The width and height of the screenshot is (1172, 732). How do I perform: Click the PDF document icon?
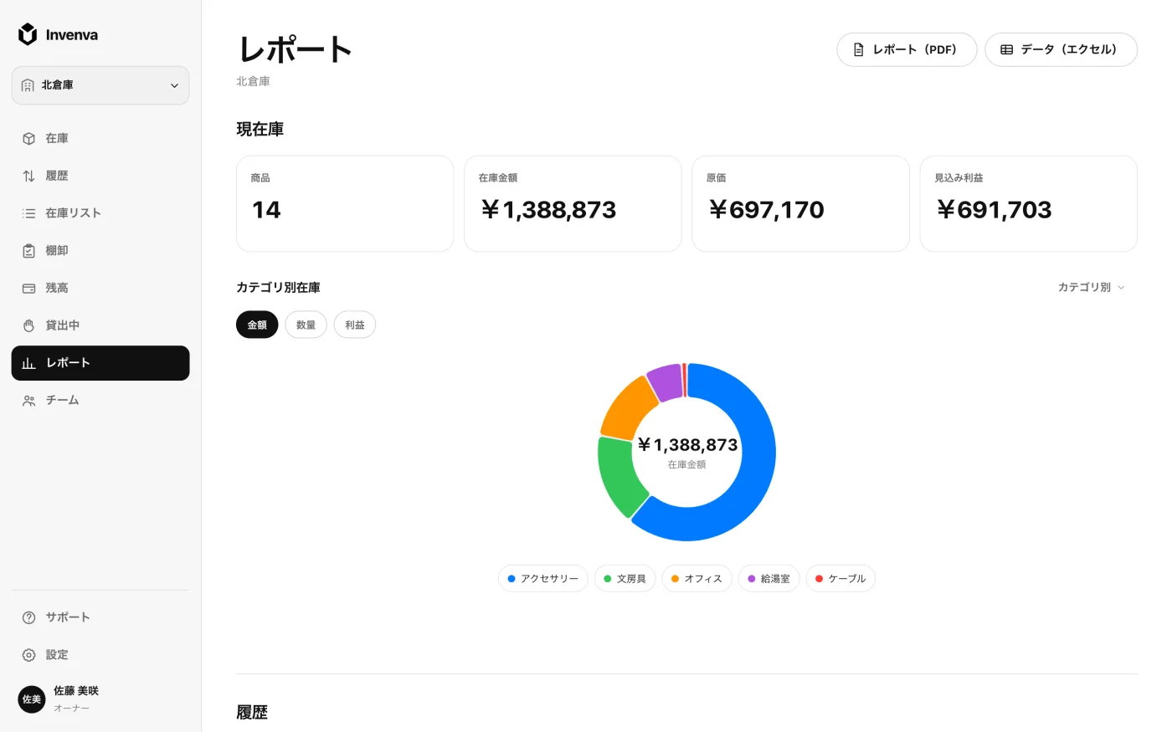[x=858, y=50]
